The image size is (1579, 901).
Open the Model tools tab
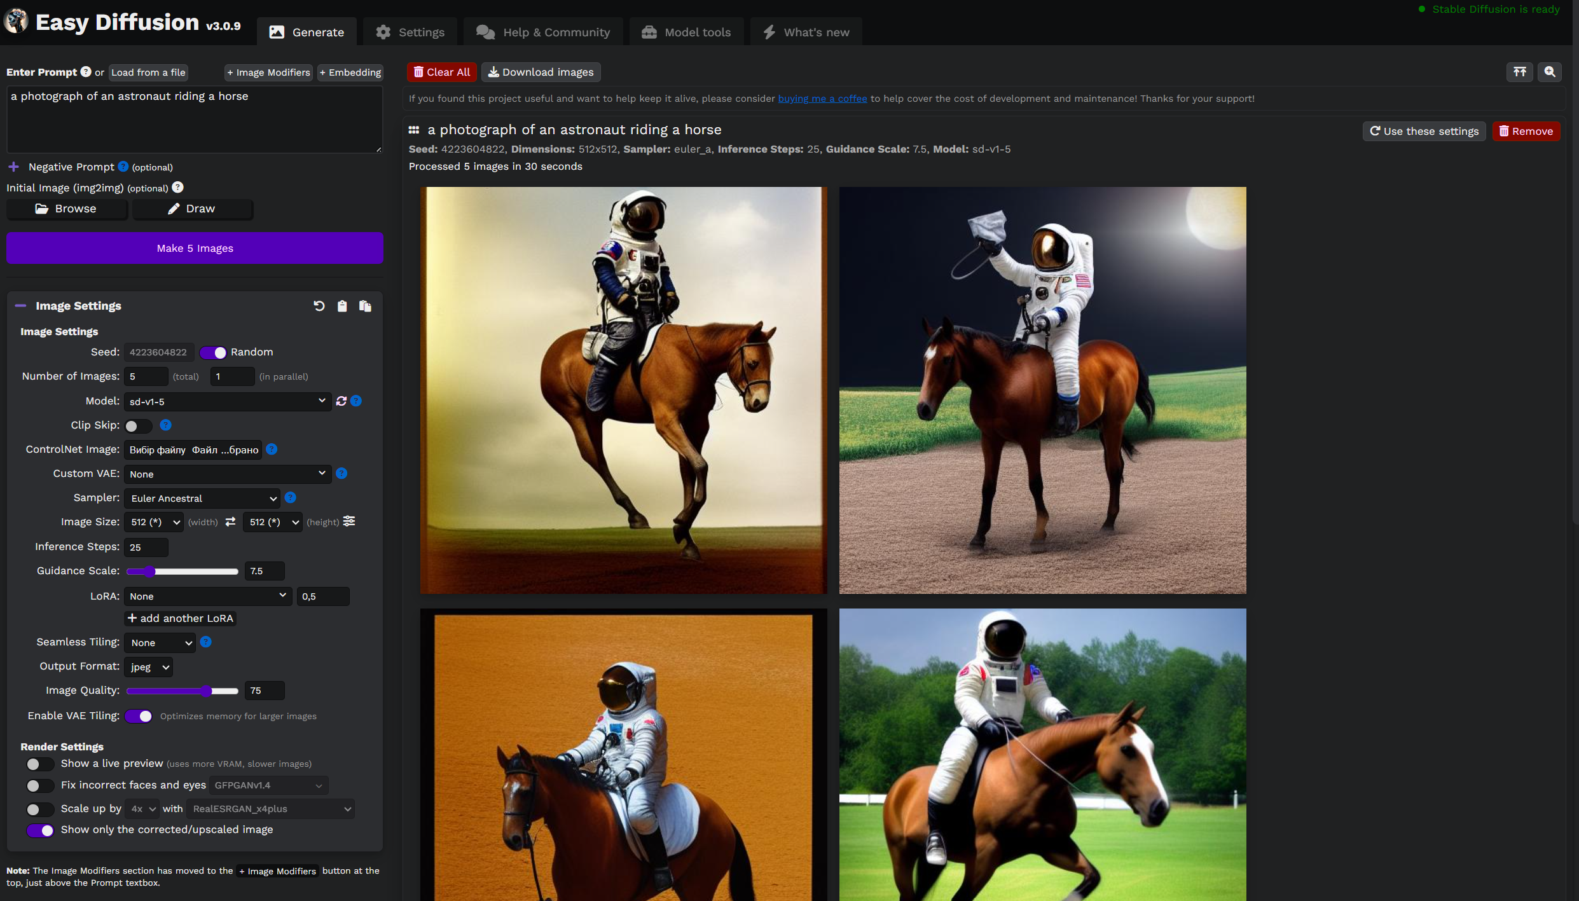click(686, 32)
